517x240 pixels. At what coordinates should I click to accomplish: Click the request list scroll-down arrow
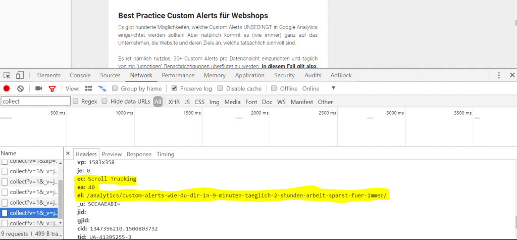click(x=61, y=223)
